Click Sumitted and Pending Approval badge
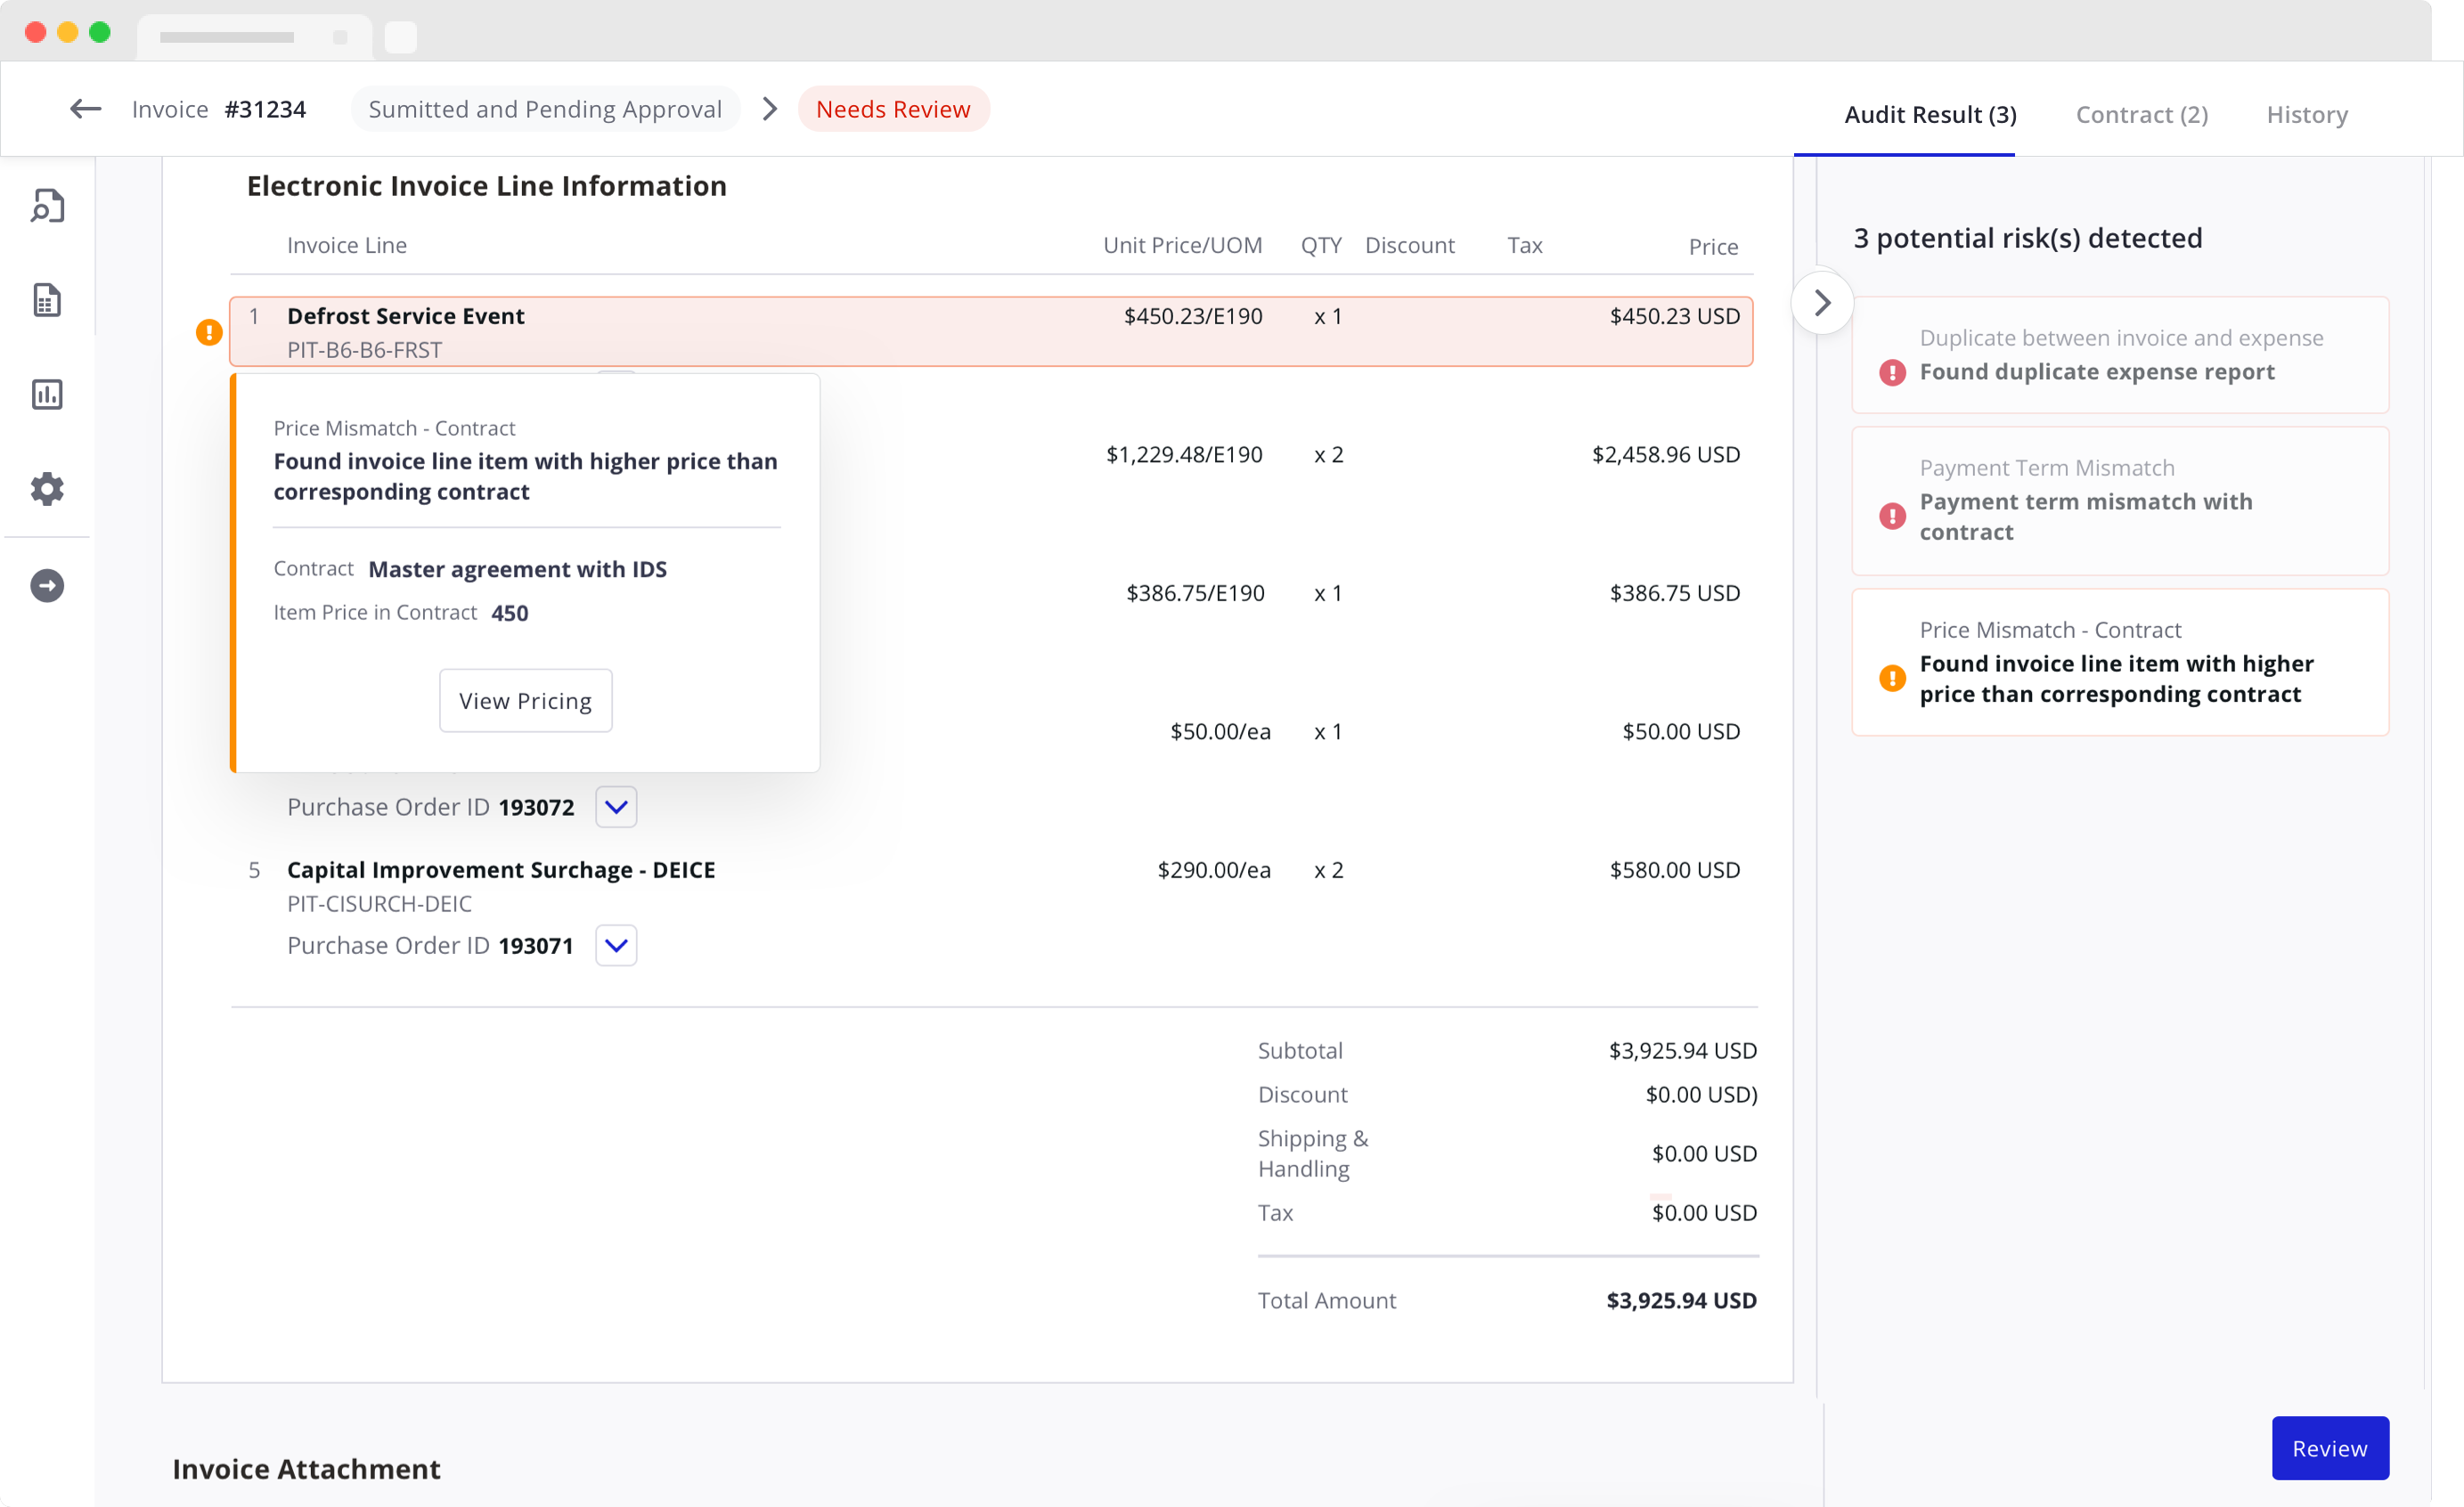This screenshot has height=1507, width=2464. tap(545, 109)
